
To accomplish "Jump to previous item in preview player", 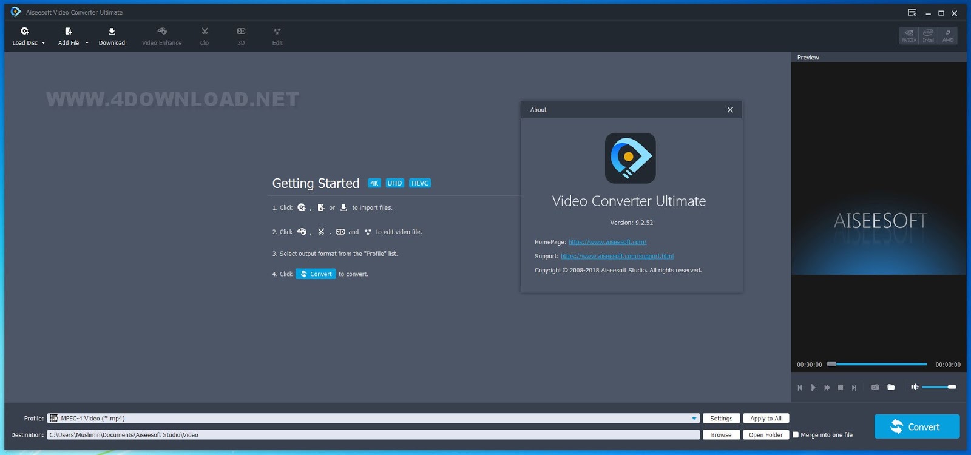I will pyautogui.click(x=800, y=388).
